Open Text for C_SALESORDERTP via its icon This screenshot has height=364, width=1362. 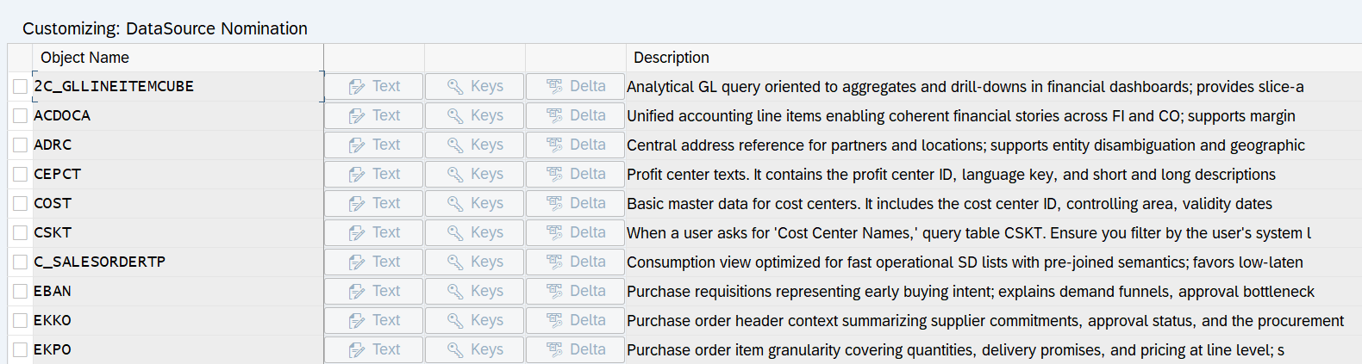357,262
